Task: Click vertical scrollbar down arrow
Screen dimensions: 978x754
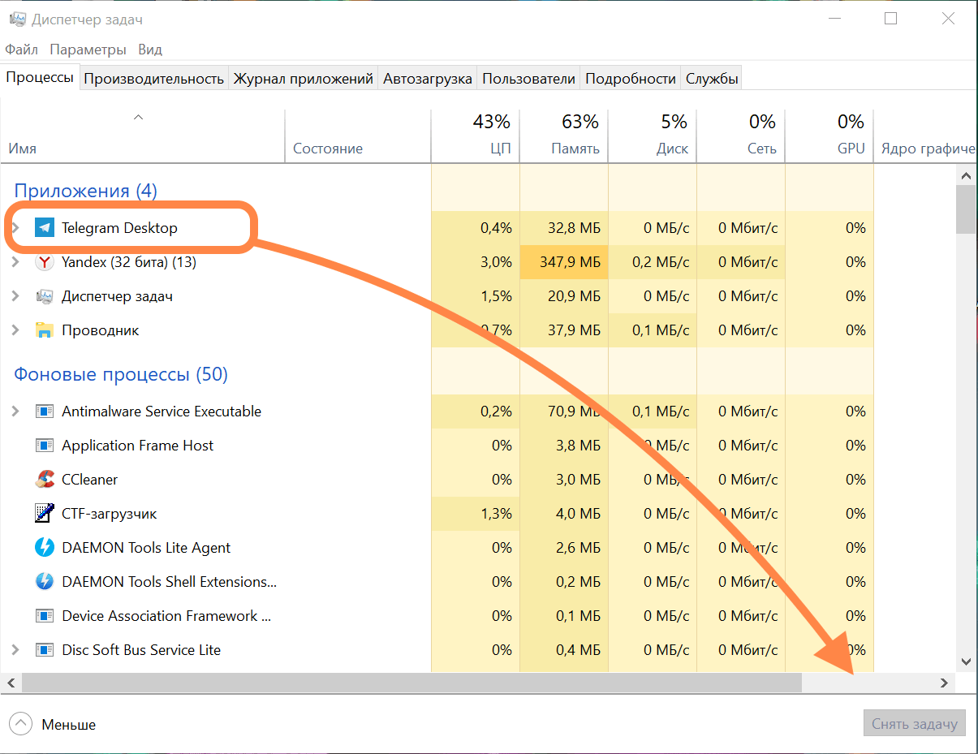Action: point(966,661)
